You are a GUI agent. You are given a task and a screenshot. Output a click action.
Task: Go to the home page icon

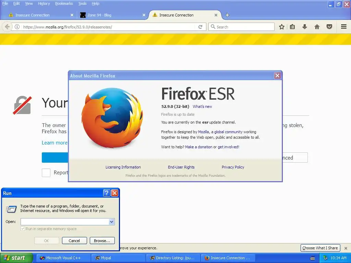[x=317, y=27]
